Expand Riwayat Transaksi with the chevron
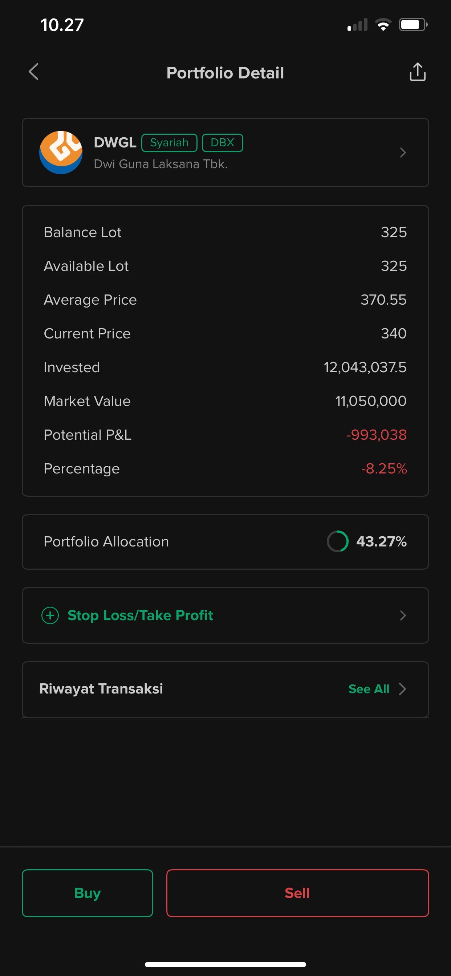Viewport: 451px width, 976px height. coord(402,689)
